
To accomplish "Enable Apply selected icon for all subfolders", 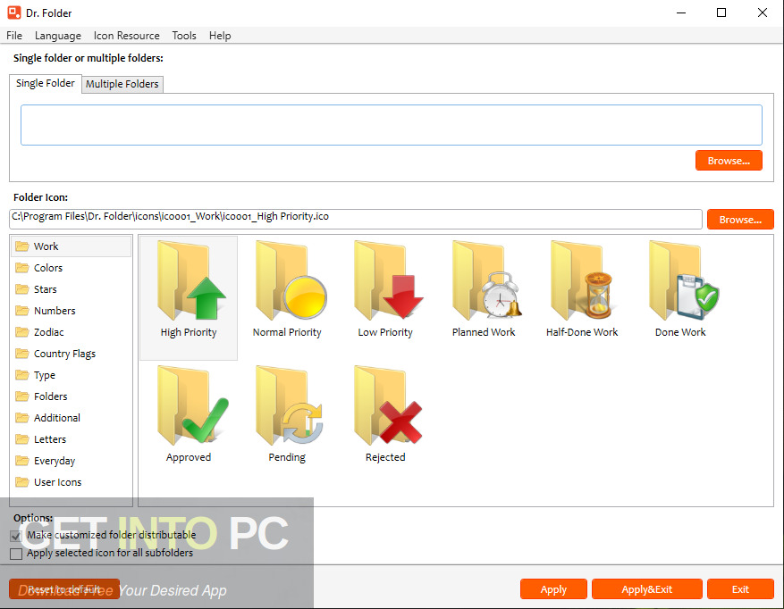I will 16,554.
